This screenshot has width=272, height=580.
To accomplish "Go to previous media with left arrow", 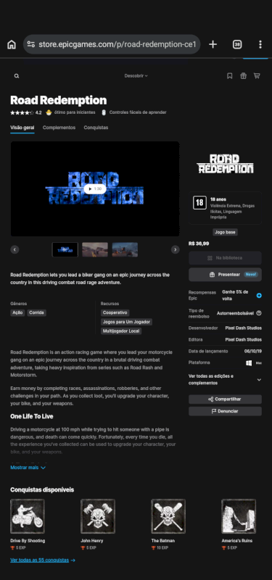I will tap(15, 249).
